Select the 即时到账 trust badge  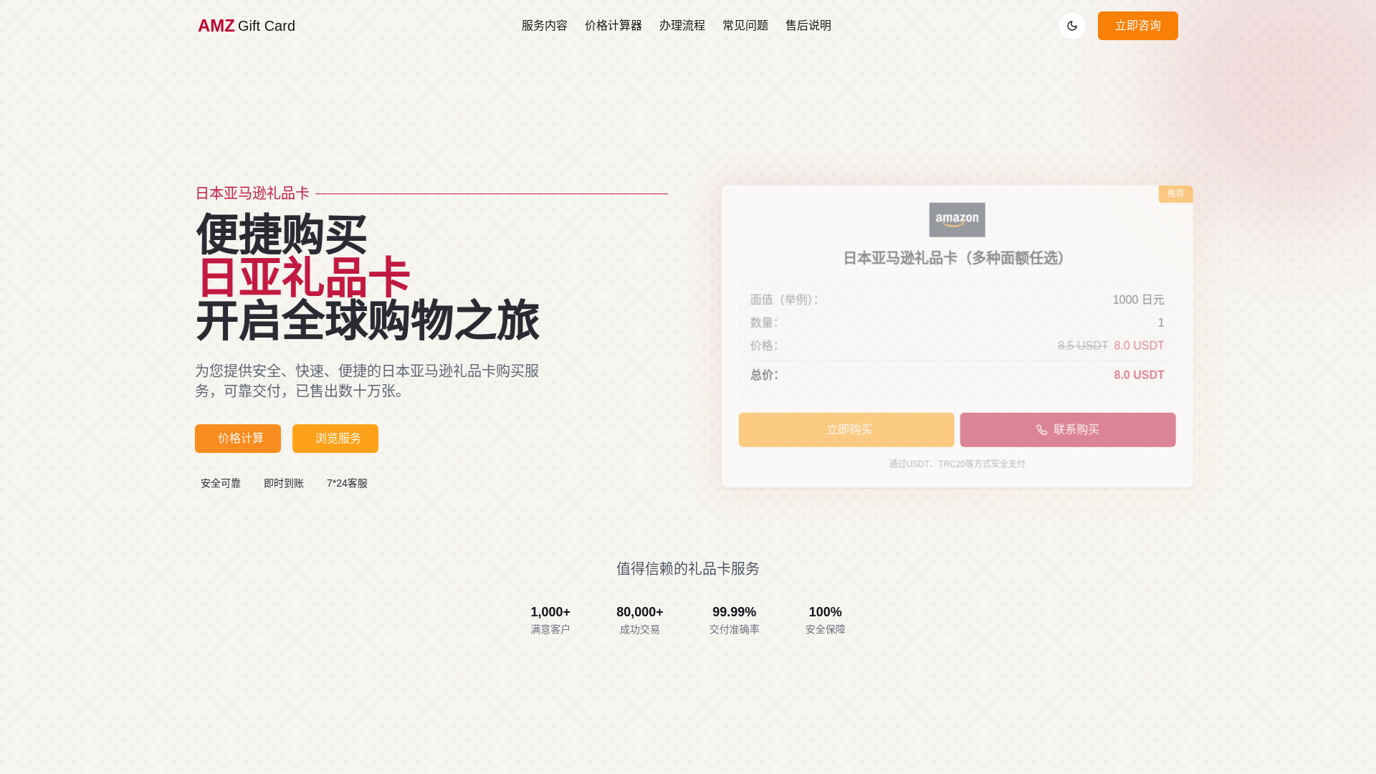pyautogui.click(x=284, y=483)
